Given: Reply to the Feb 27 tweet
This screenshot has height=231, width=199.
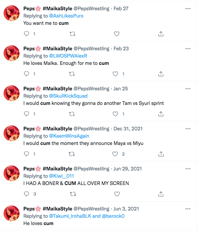Looking at the screenshot, I should coord(26,34).
